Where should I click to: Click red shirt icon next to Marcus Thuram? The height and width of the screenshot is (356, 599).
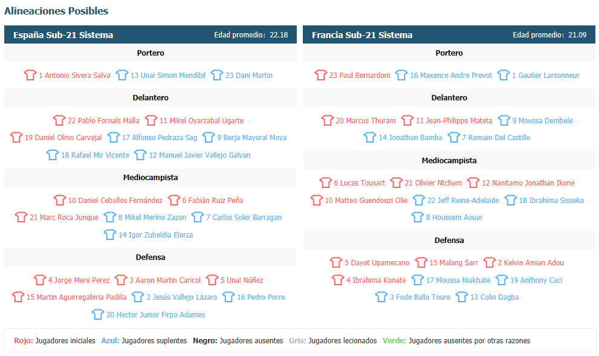[327, 120]
